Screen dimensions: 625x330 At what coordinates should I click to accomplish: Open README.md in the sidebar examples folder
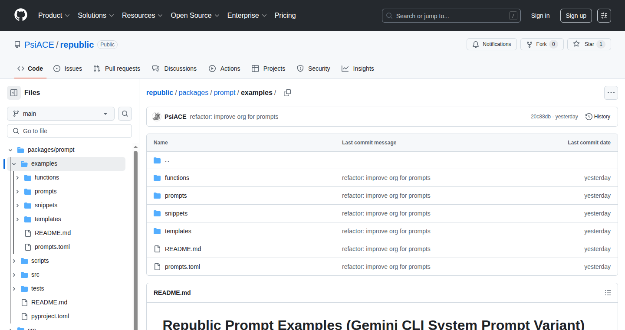coord(53,233)
